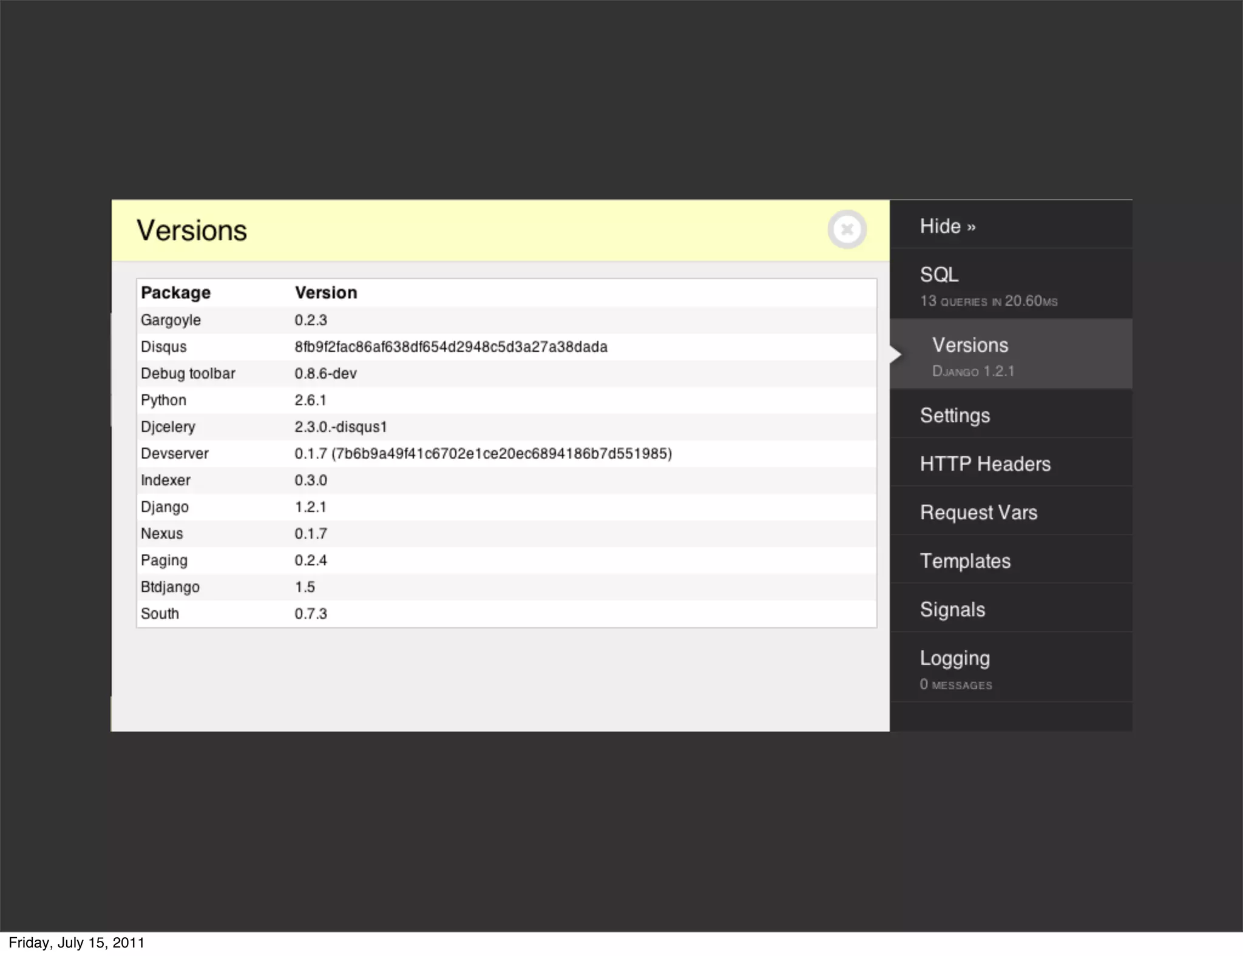Click the Djcelery version value
1243x956 pixels.
click(x=340, y=427)
